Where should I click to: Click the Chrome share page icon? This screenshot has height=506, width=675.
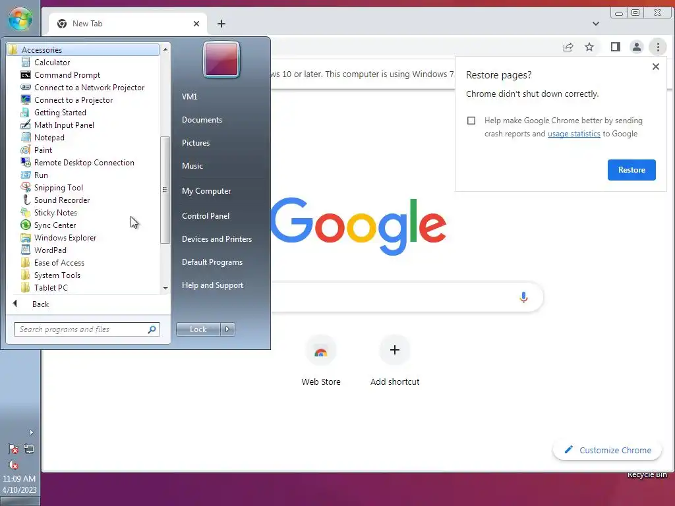(568, 47)
